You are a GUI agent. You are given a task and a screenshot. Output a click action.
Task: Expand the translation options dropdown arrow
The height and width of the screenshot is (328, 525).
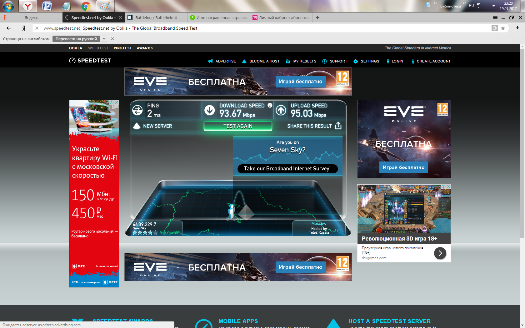coord(104,39)
